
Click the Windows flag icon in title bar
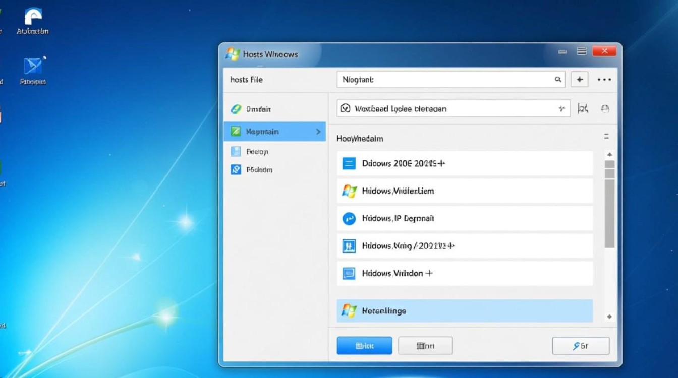tap(233, 54)
